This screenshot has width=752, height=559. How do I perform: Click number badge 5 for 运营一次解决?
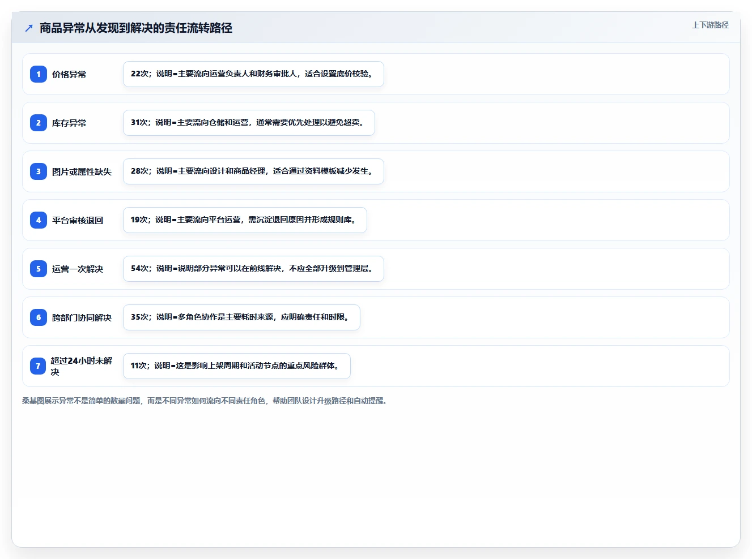pos(39,269)
